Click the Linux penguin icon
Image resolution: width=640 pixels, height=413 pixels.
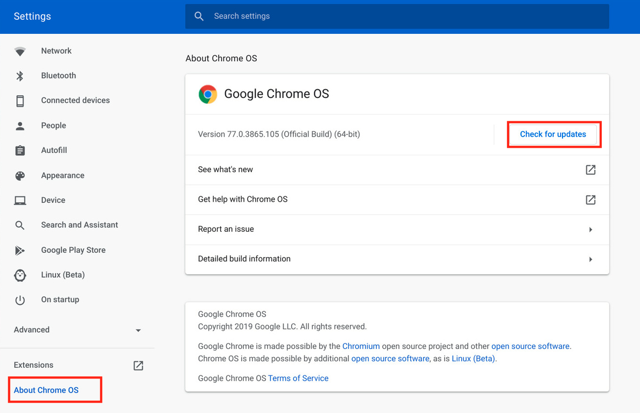point(20,275)
